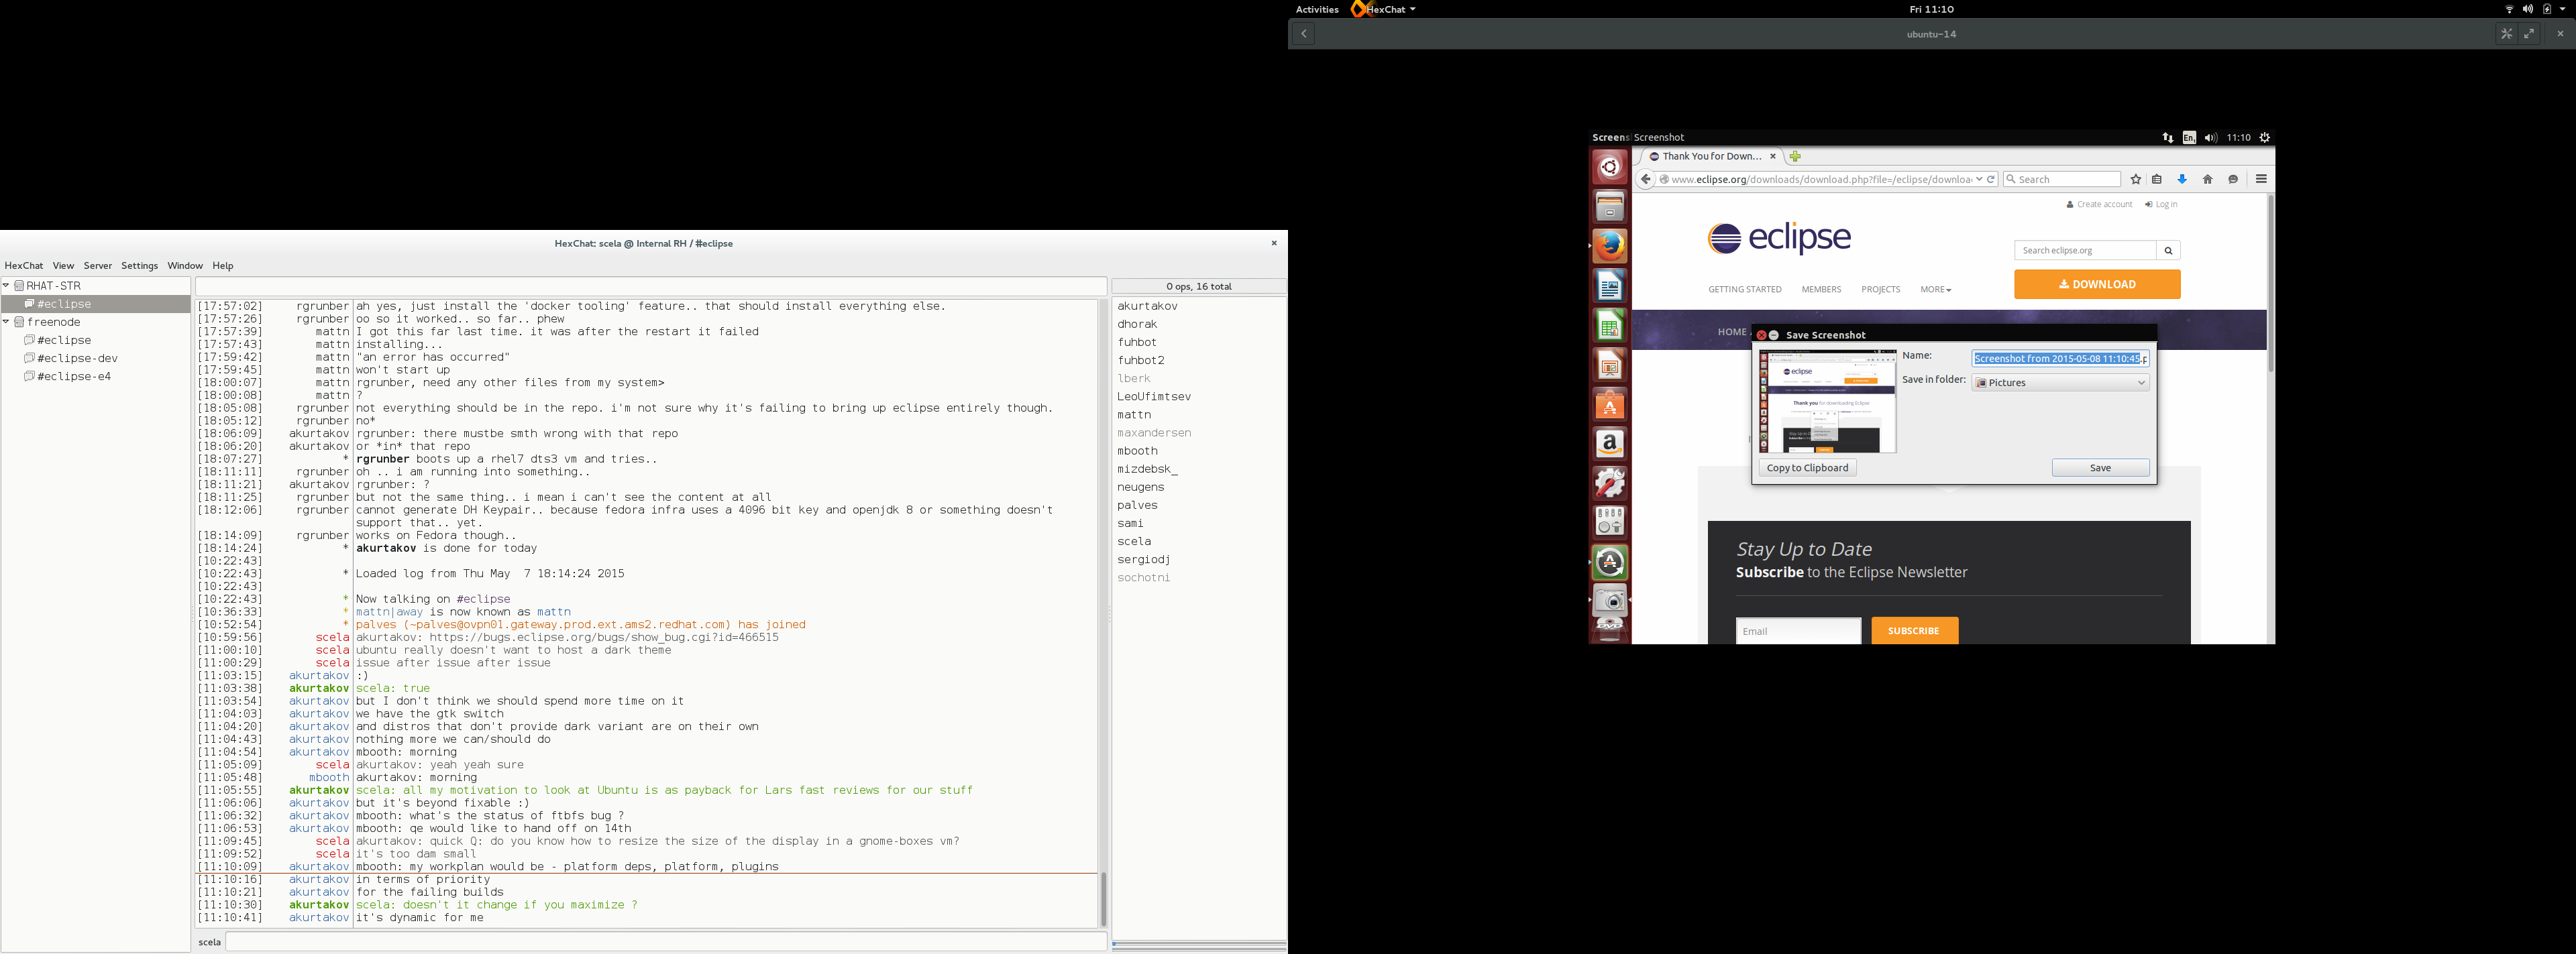Click the GNOME Activities button
The width and height of the screenshot is (2576, 954).
tap(1317, 9)
